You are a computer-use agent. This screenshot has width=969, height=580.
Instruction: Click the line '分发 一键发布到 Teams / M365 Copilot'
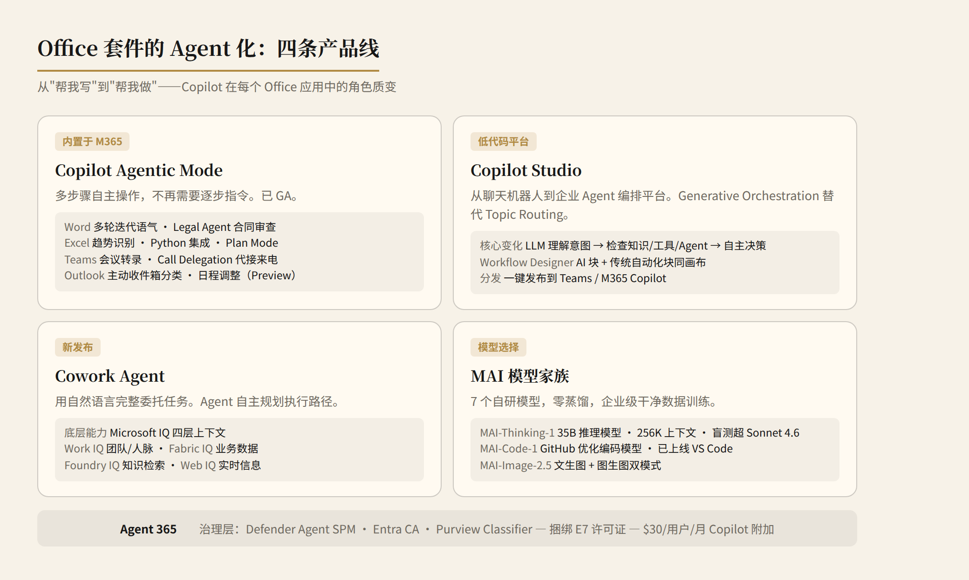573,278
